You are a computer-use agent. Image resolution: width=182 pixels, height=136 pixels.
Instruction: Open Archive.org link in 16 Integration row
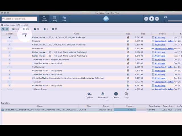pyautogui.click(x=160, y=74)
